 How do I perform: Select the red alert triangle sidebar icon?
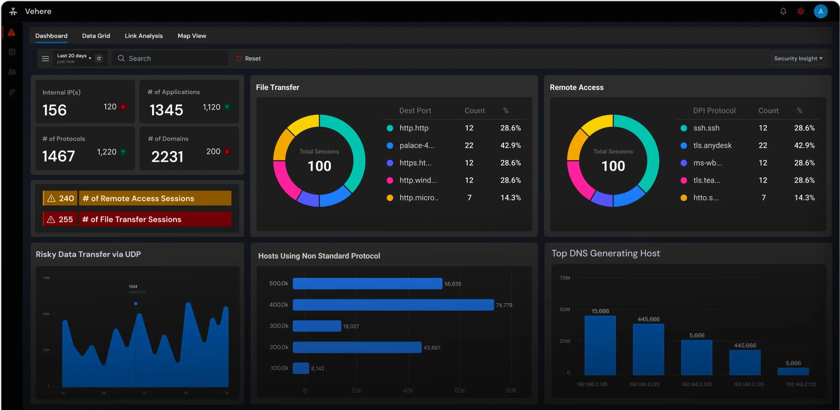click(12, 33)
